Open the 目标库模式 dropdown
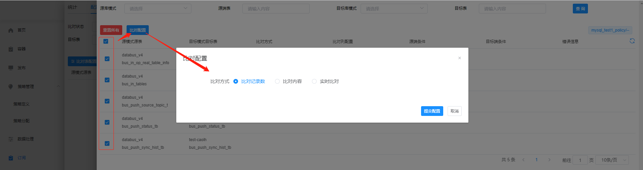 (394, 9)
